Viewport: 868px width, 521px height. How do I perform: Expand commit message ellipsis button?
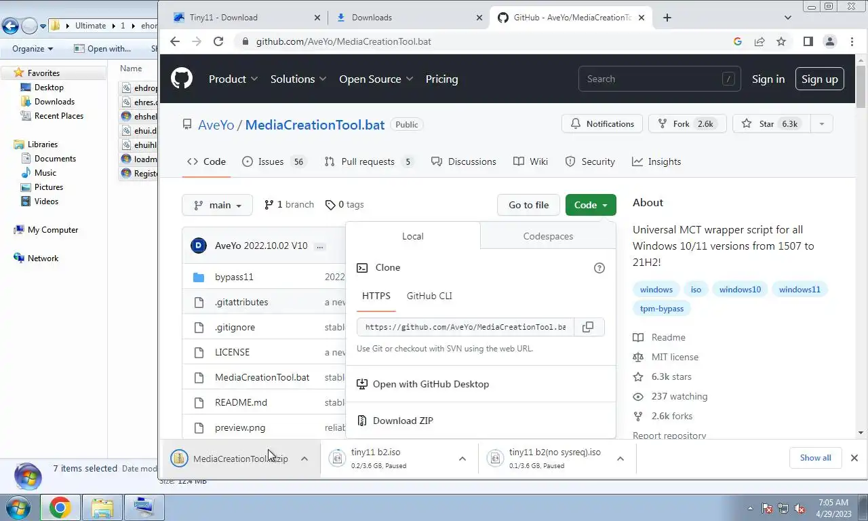click(x=320, y=246)
